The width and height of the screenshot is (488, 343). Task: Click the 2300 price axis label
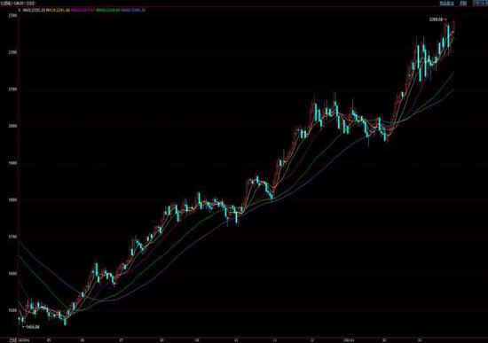(12, 15)
